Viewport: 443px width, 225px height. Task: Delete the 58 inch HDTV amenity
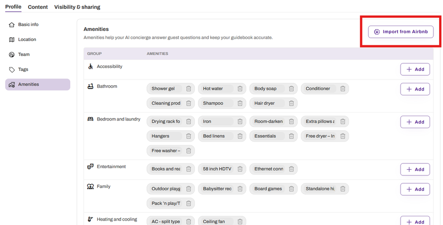(240, 169)
